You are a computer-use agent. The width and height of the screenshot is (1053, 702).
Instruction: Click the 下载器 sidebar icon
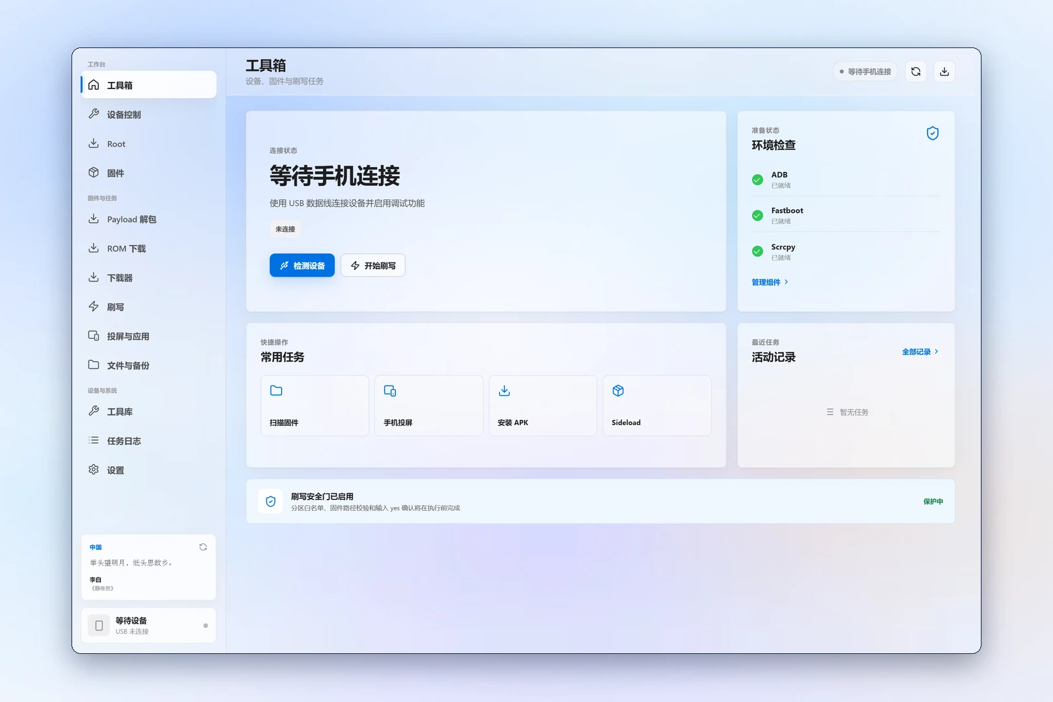[94, 278]
